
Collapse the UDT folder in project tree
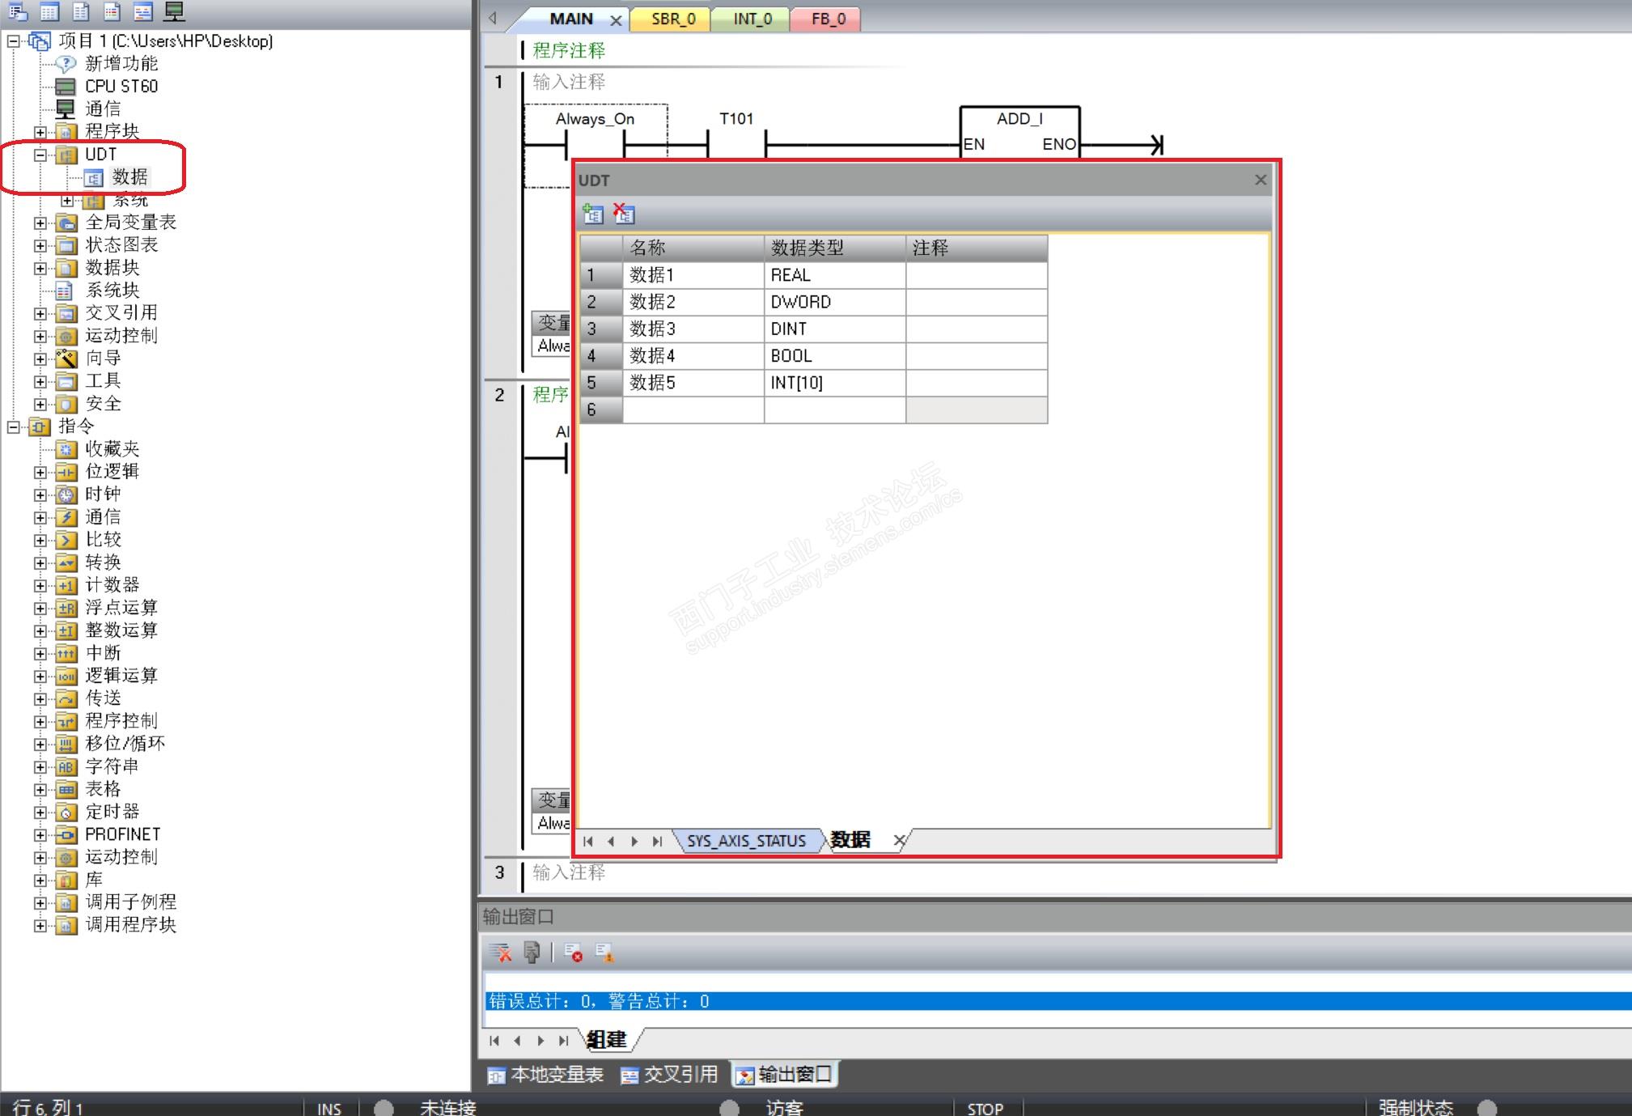[x=40, y=154]
